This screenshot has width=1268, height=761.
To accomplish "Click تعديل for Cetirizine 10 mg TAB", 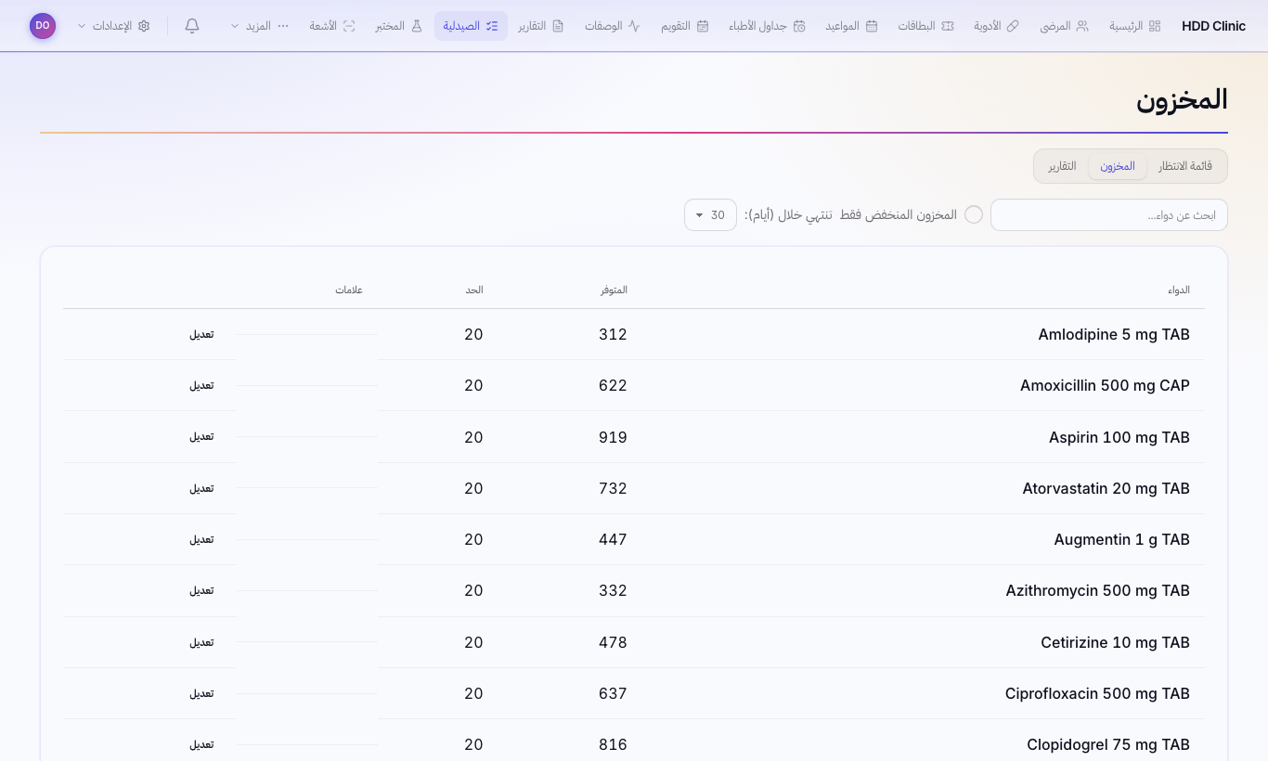I will (x=202, y=642).
